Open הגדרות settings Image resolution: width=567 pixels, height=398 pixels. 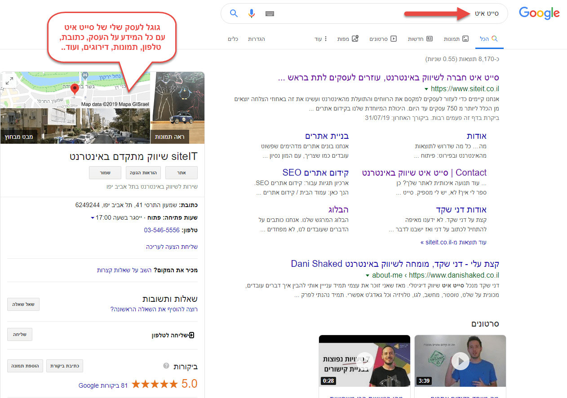click(257, 39)
